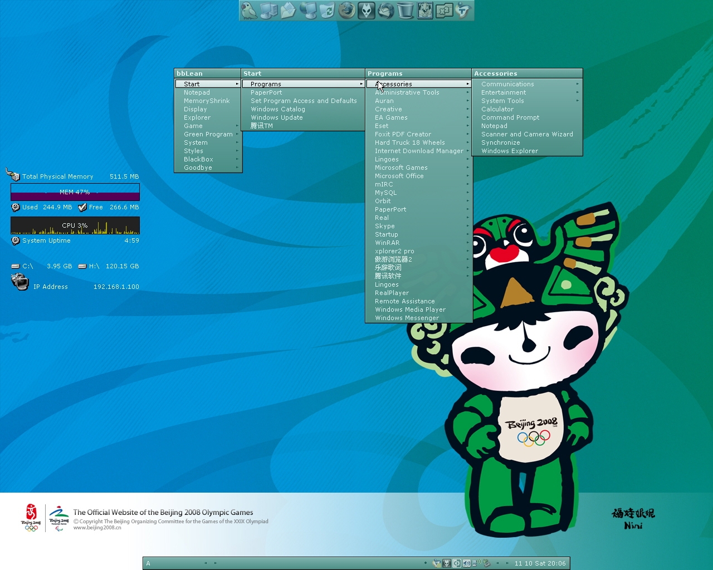The width and height of the screenshot is (713, 570).
Task: Select Display in the bbLean menu
Action: [208, 109]
